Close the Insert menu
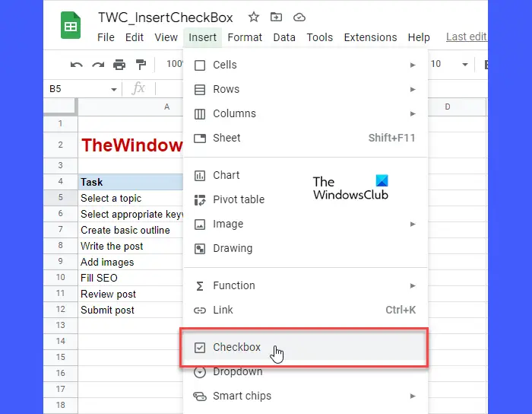Screen dimensions: 532x414 coord(203,37)
